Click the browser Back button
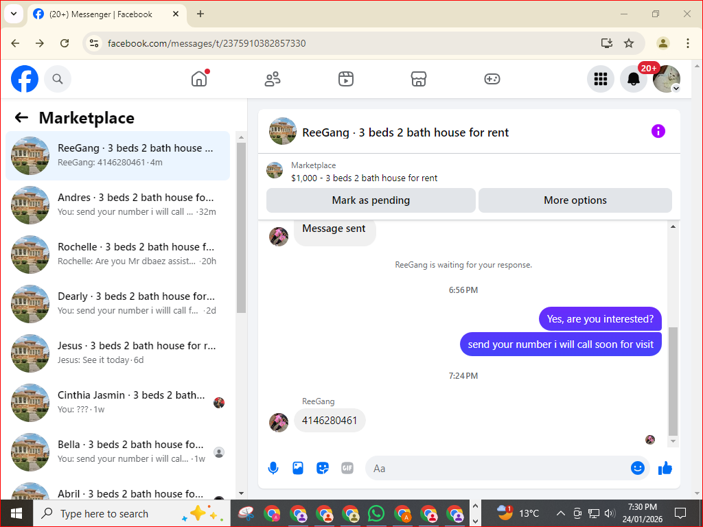Image resolution: width=703 pixels, height=527 pixels. coord(15,43)
